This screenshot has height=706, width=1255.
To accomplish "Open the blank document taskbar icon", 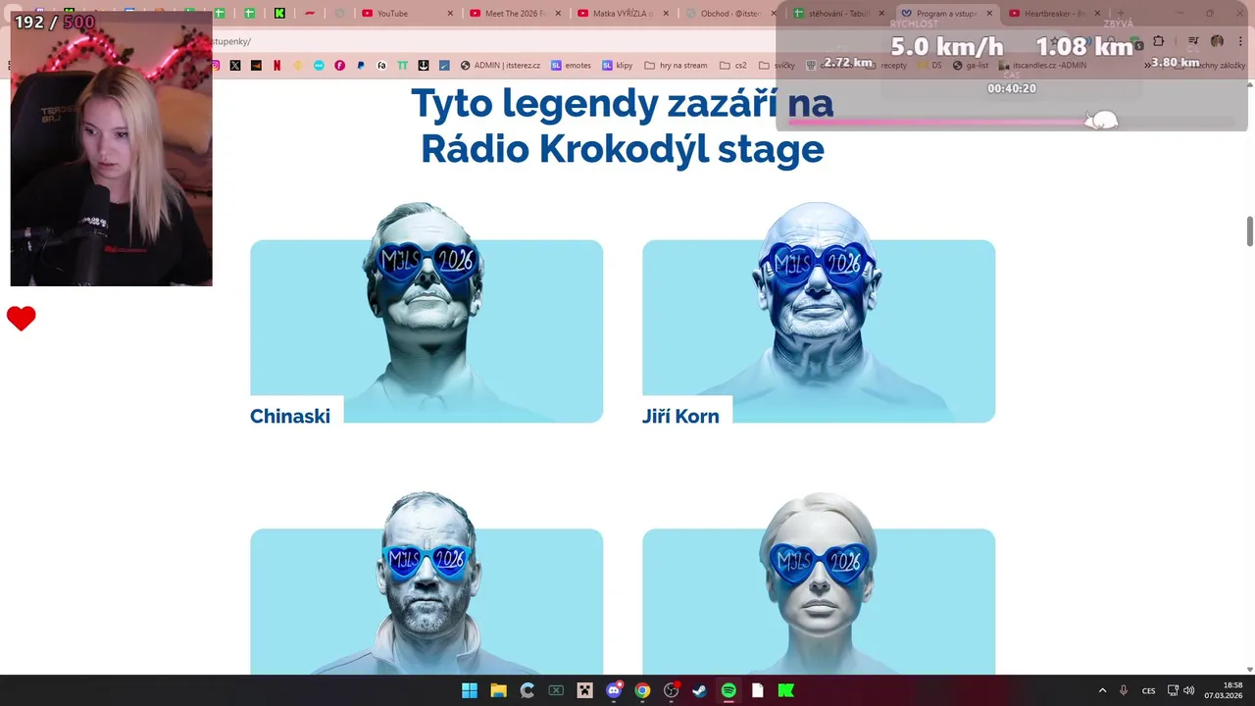I will (757, 690).
